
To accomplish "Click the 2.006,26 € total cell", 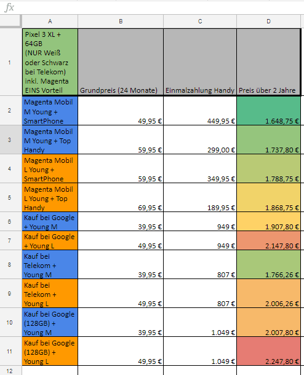I will pos(268,293).
